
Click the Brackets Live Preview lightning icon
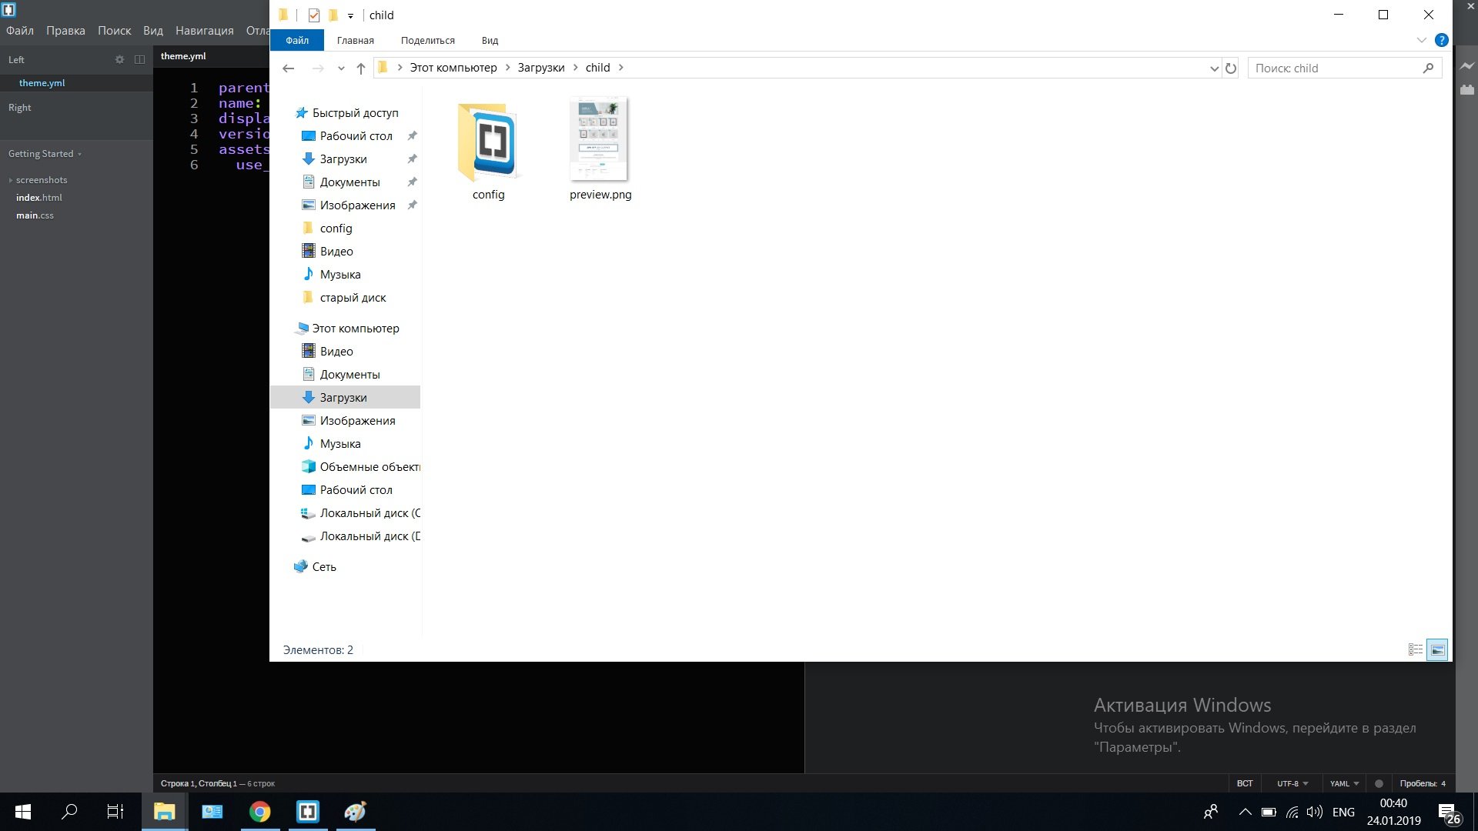tap(1466, 66)
